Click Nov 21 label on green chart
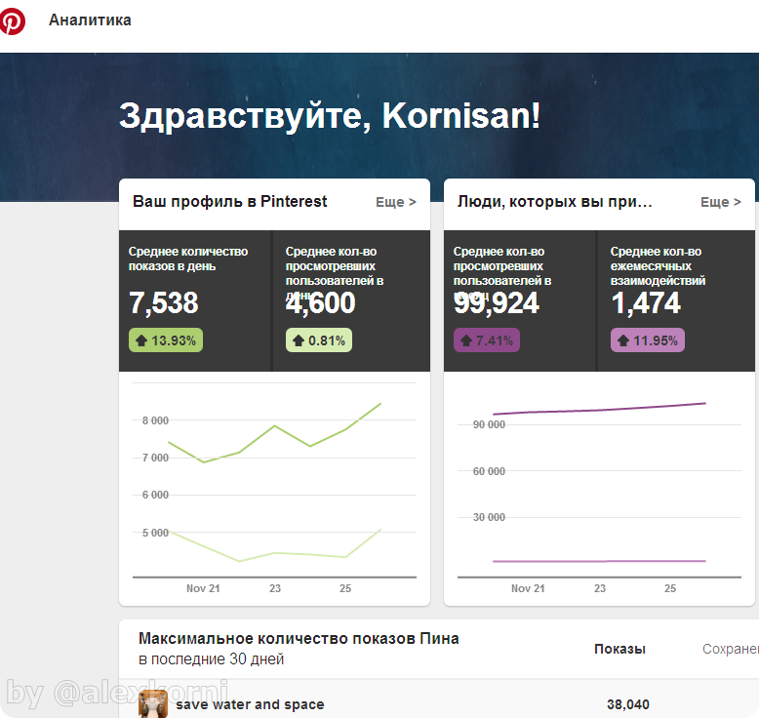This screenshot has width=759, height=718. [x=203, y=588]
